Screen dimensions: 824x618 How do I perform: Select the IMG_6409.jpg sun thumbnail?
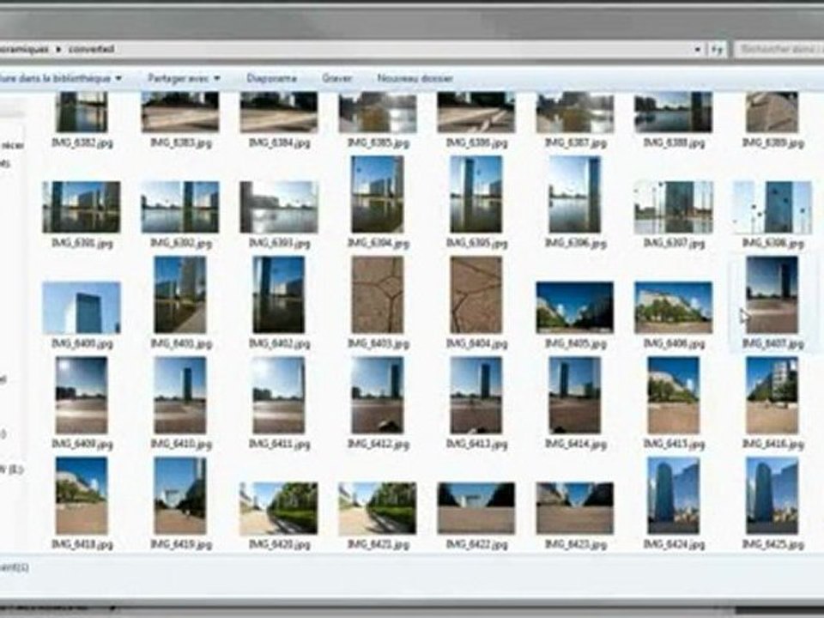coord(82,395)
